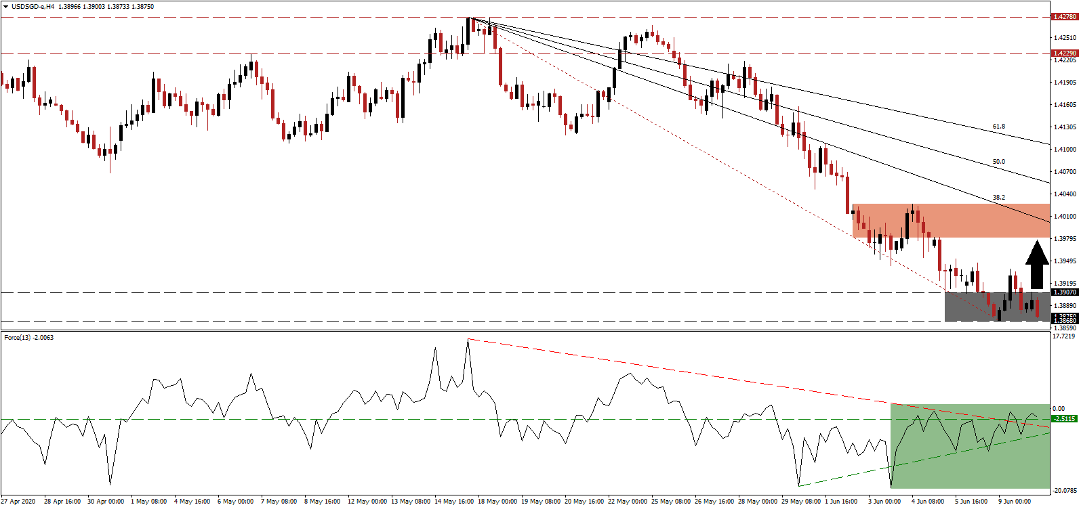Click the black 1.39070 price label

coord(1064,292)
